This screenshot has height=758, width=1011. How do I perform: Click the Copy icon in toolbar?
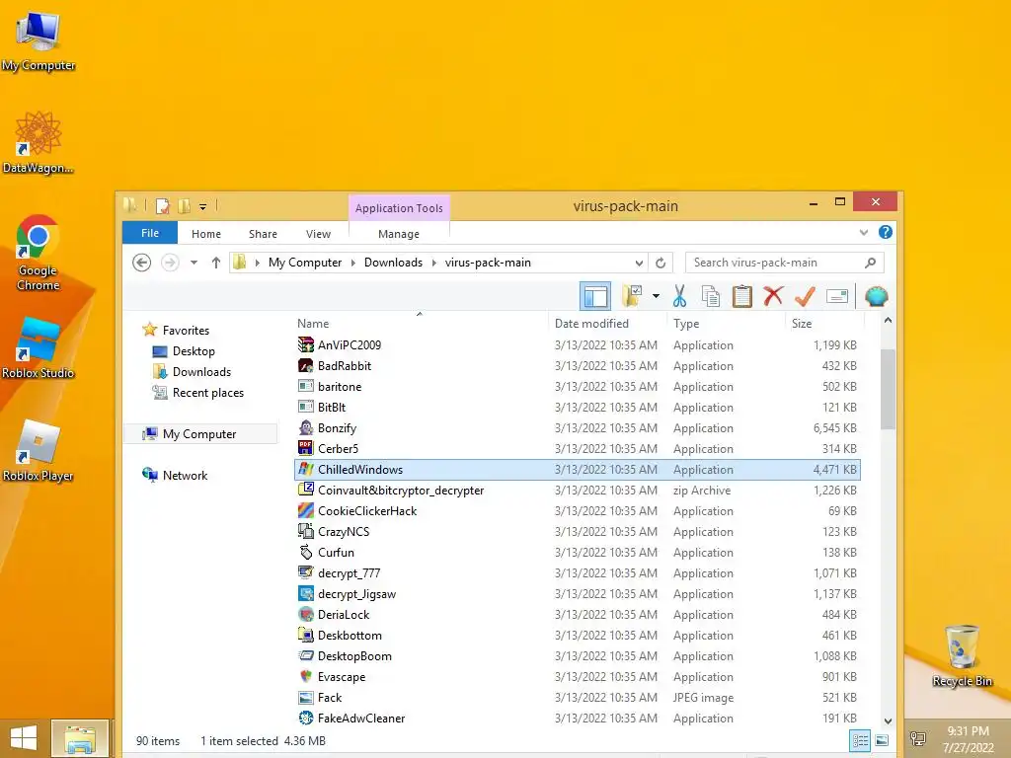(711, 296)
